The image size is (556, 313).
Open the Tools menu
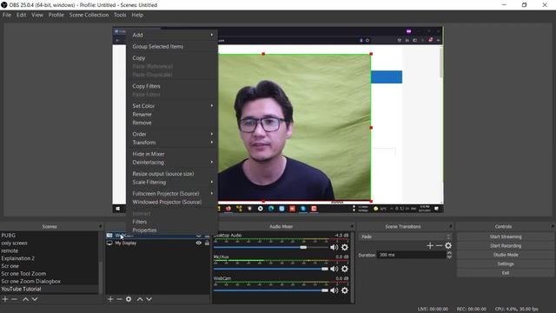(120, 15)
